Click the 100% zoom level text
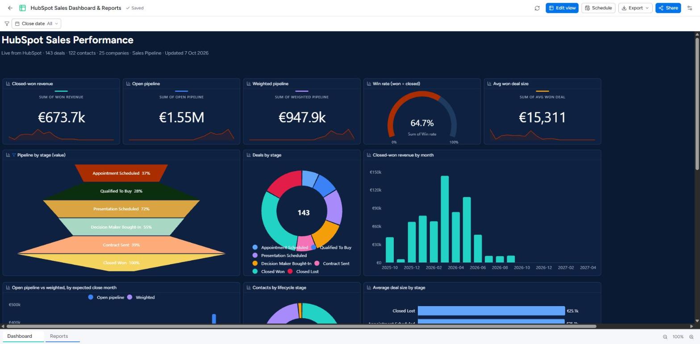The image size is (700, 344). (678, 337)
